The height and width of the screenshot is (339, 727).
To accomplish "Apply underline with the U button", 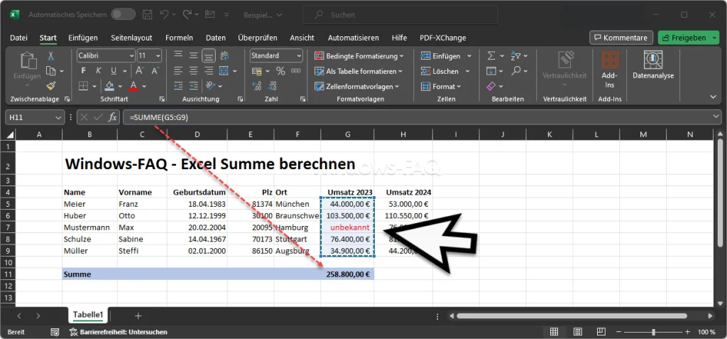I will (113, 71).
